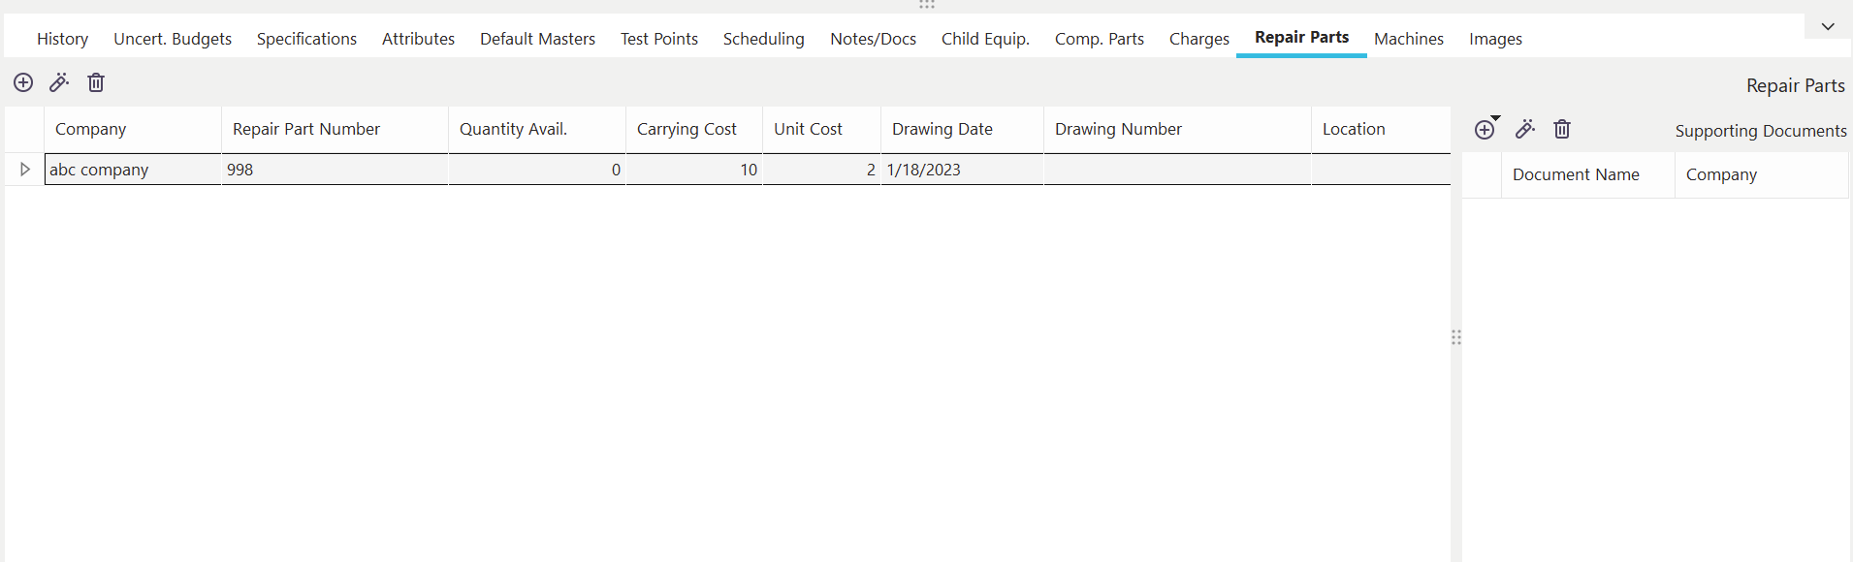Image resolution: width=1853 pixels, height=562 pixels.
Task: Grab the vertical panel splitter handle
Action: 1456,337
